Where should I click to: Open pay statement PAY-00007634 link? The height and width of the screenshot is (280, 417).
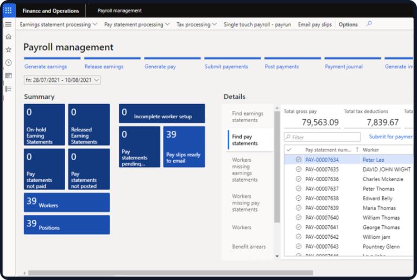[x=322, y=160]
